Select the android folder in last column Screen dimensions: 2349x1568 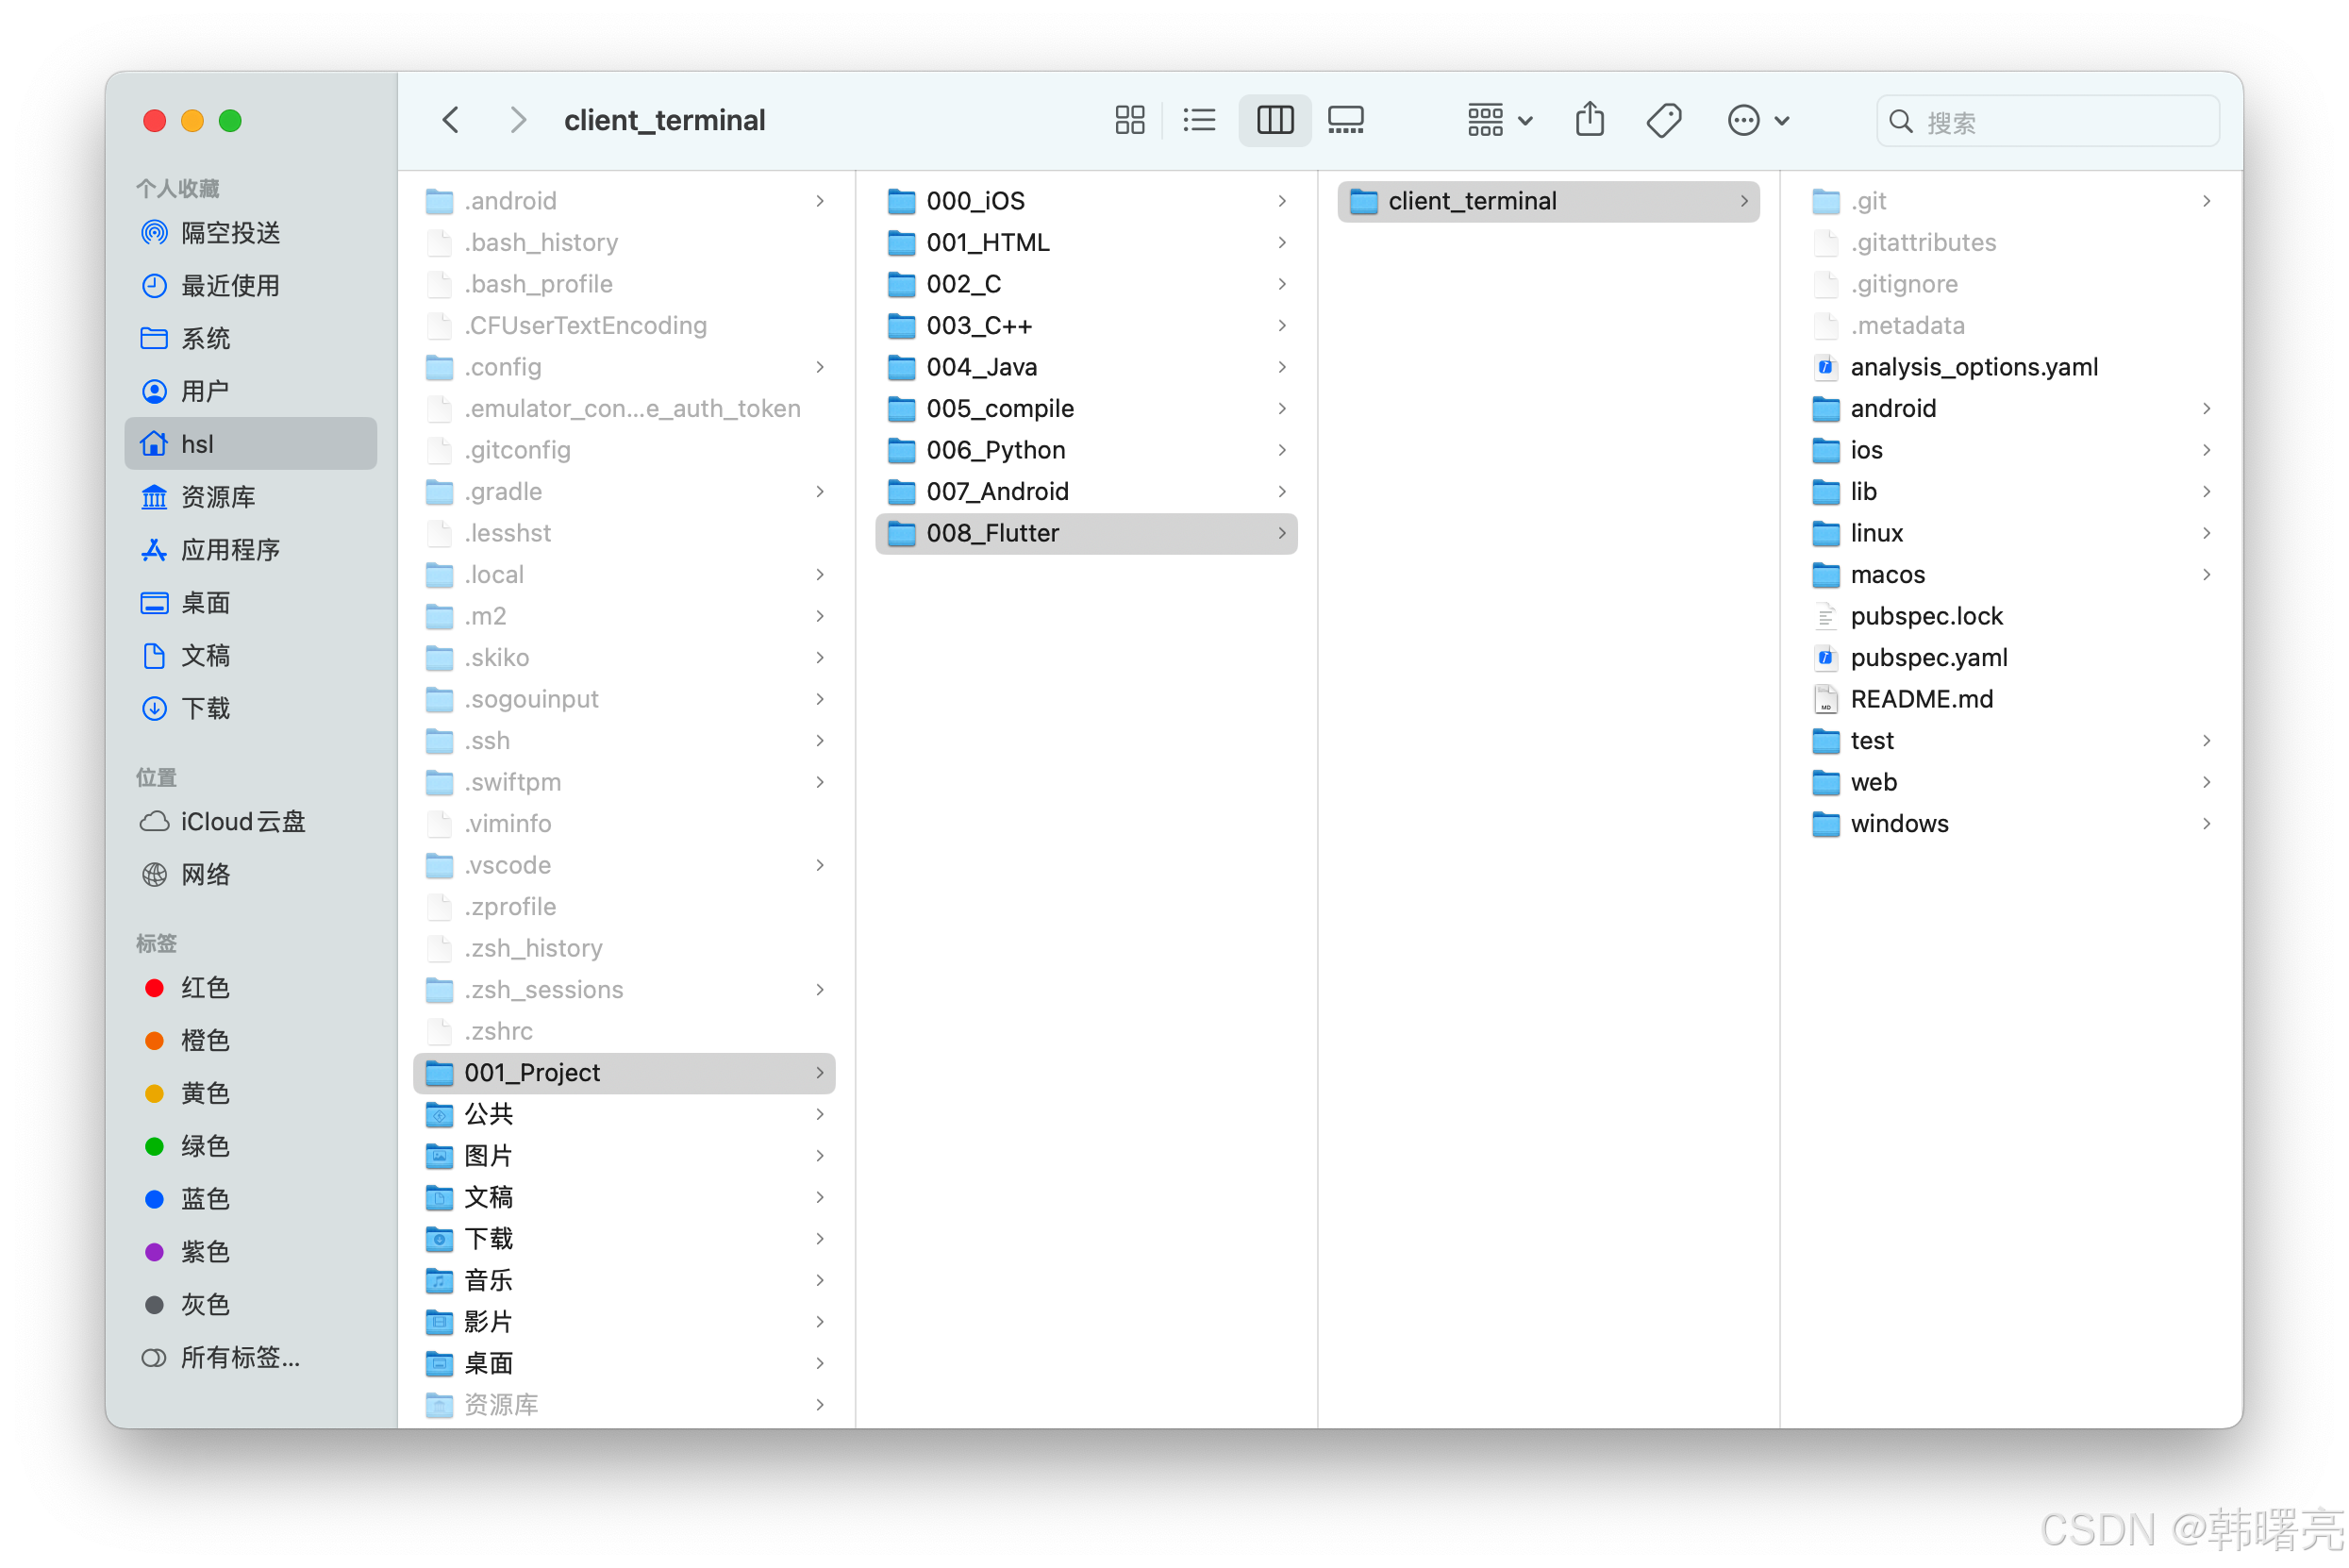coord(2010,409)
